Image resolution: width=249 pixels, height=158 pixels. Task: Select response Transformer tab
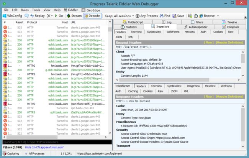(x=123, y=86)
